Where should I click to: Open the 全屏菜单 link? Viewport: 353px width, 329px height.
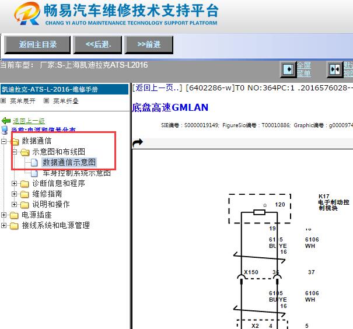(304, 69)
